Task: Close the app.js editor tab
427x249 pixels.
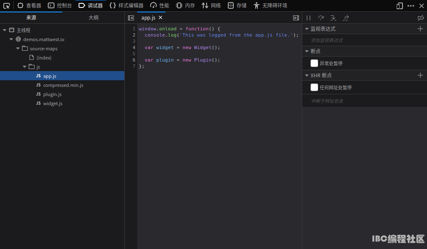Action: pyautogui.click(x=160, y=18)
